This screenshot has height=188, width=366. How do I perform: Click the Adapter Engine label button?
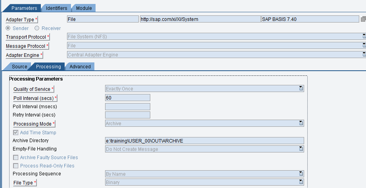point(24,55)
